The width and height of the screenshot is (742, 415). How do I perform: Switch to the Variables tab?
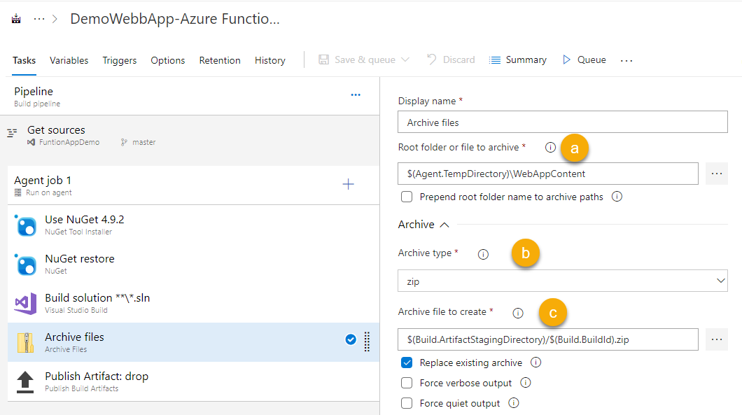coord(69,60)
